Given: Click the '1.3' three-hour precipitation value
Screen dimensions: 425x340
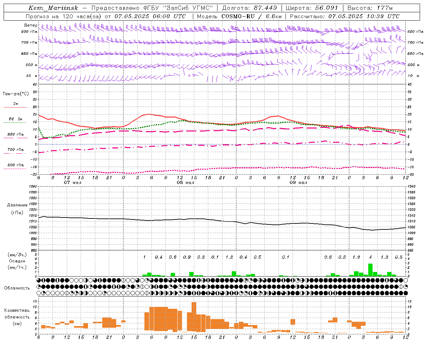Looking at the screenshot, I should pos(384,257).
